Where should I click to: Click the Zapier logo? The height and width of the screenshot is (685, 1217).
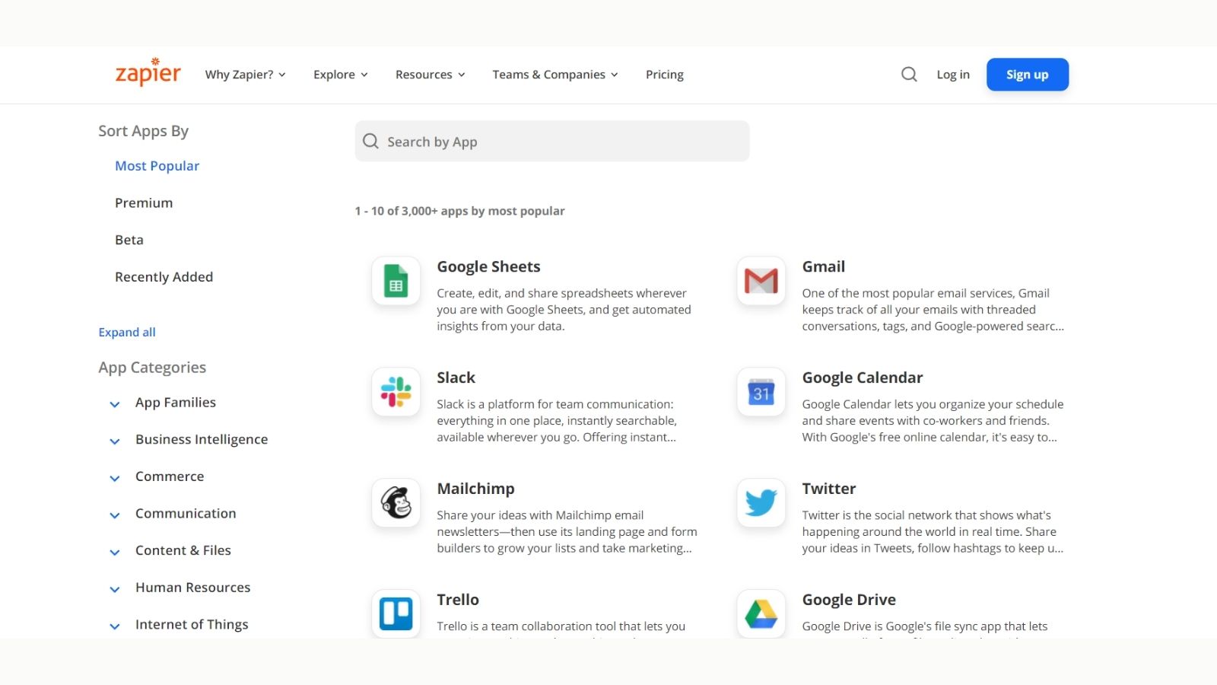148,72
